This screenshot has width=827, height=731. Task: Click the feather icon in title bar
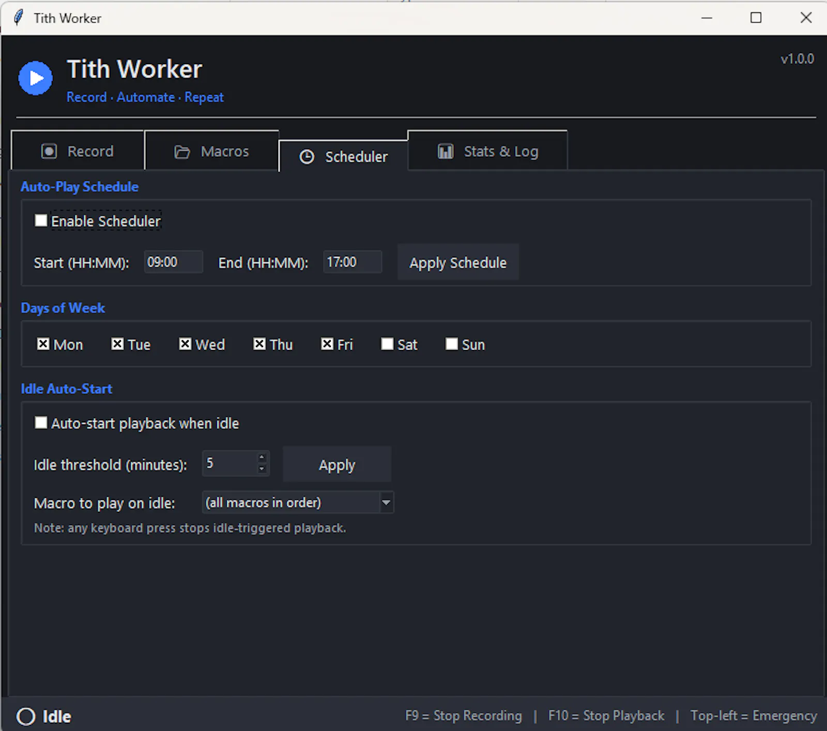click(19, 18)
